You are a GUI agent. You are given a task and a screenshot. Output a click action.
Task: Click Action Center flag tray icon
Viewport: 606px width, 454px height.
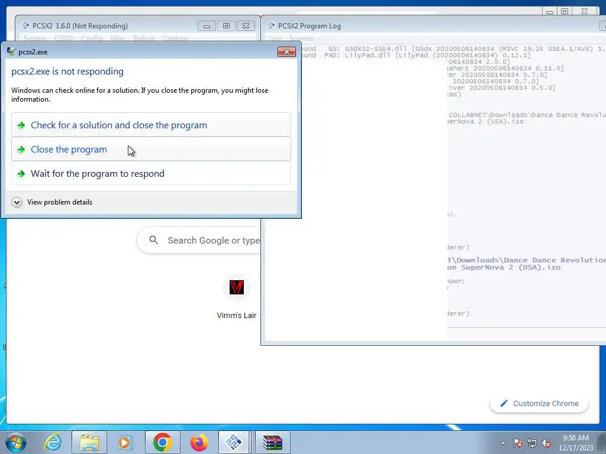pos(518,443)
